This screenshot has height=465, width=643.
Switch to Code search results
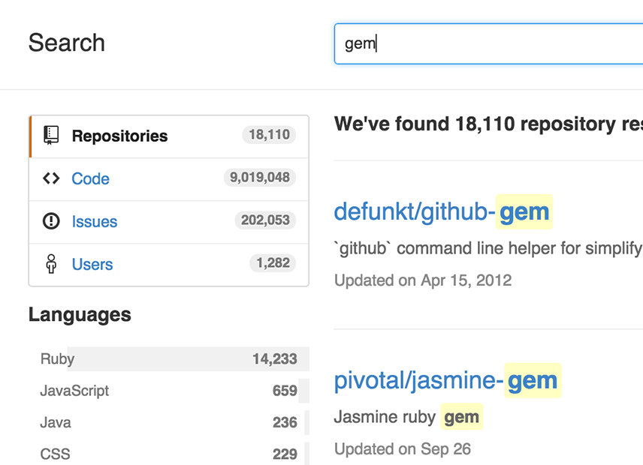(x=168, y=179)
